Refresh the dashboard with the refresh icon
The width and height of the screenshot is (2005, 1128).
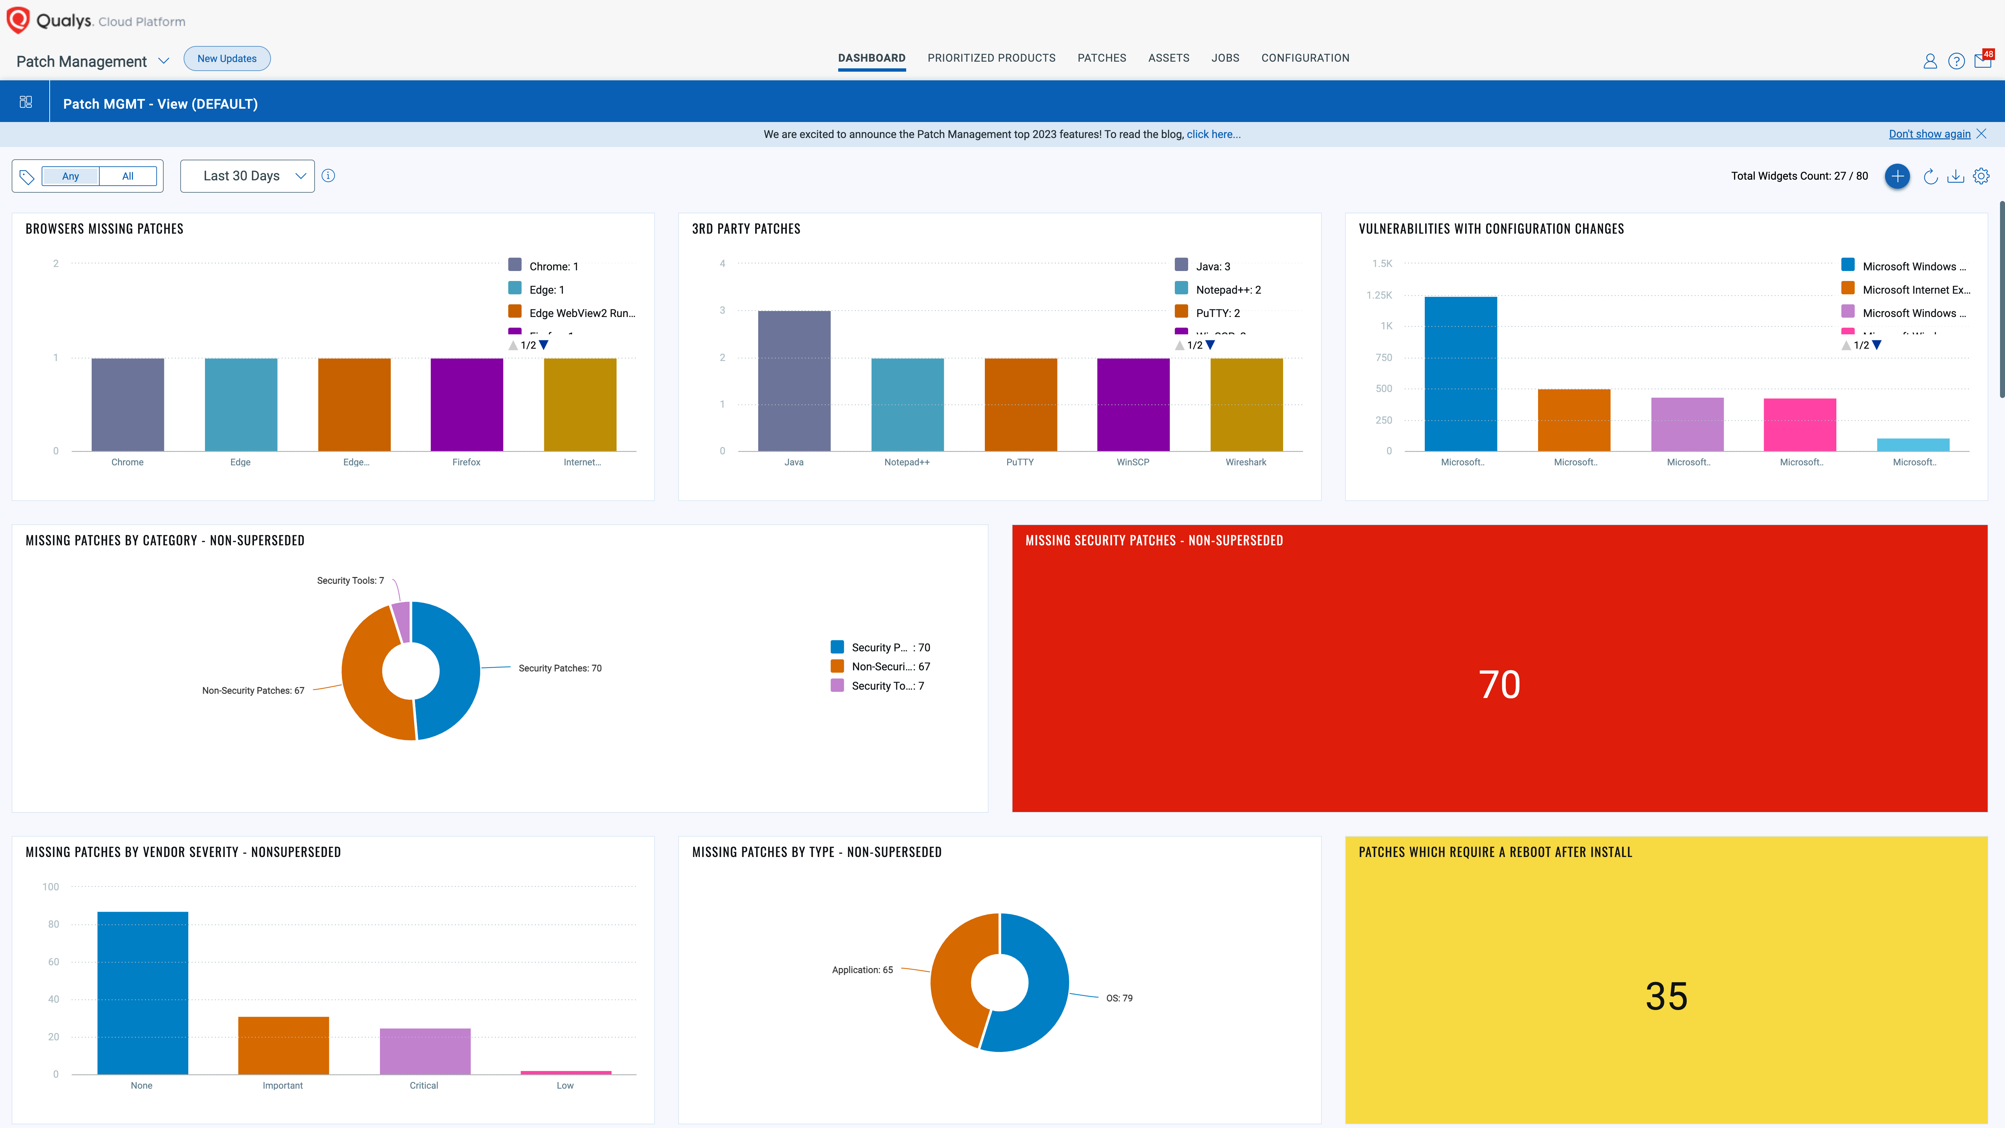pos(1930,177)
